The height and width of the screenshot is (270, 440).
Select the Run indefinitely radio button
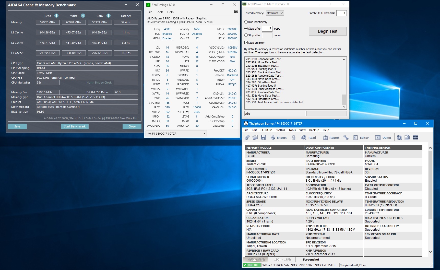[246, 22]
